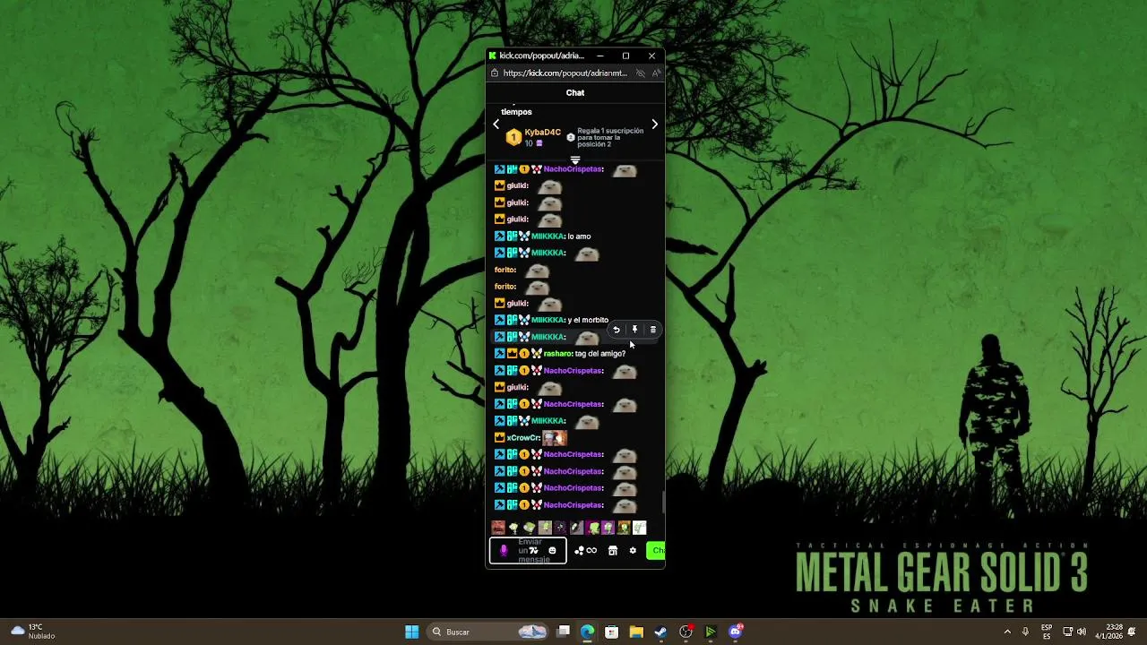Reply to the hovered MIIKKKA message
The width and height of the screenshot is (1147, 645).
tap(617, 330)
